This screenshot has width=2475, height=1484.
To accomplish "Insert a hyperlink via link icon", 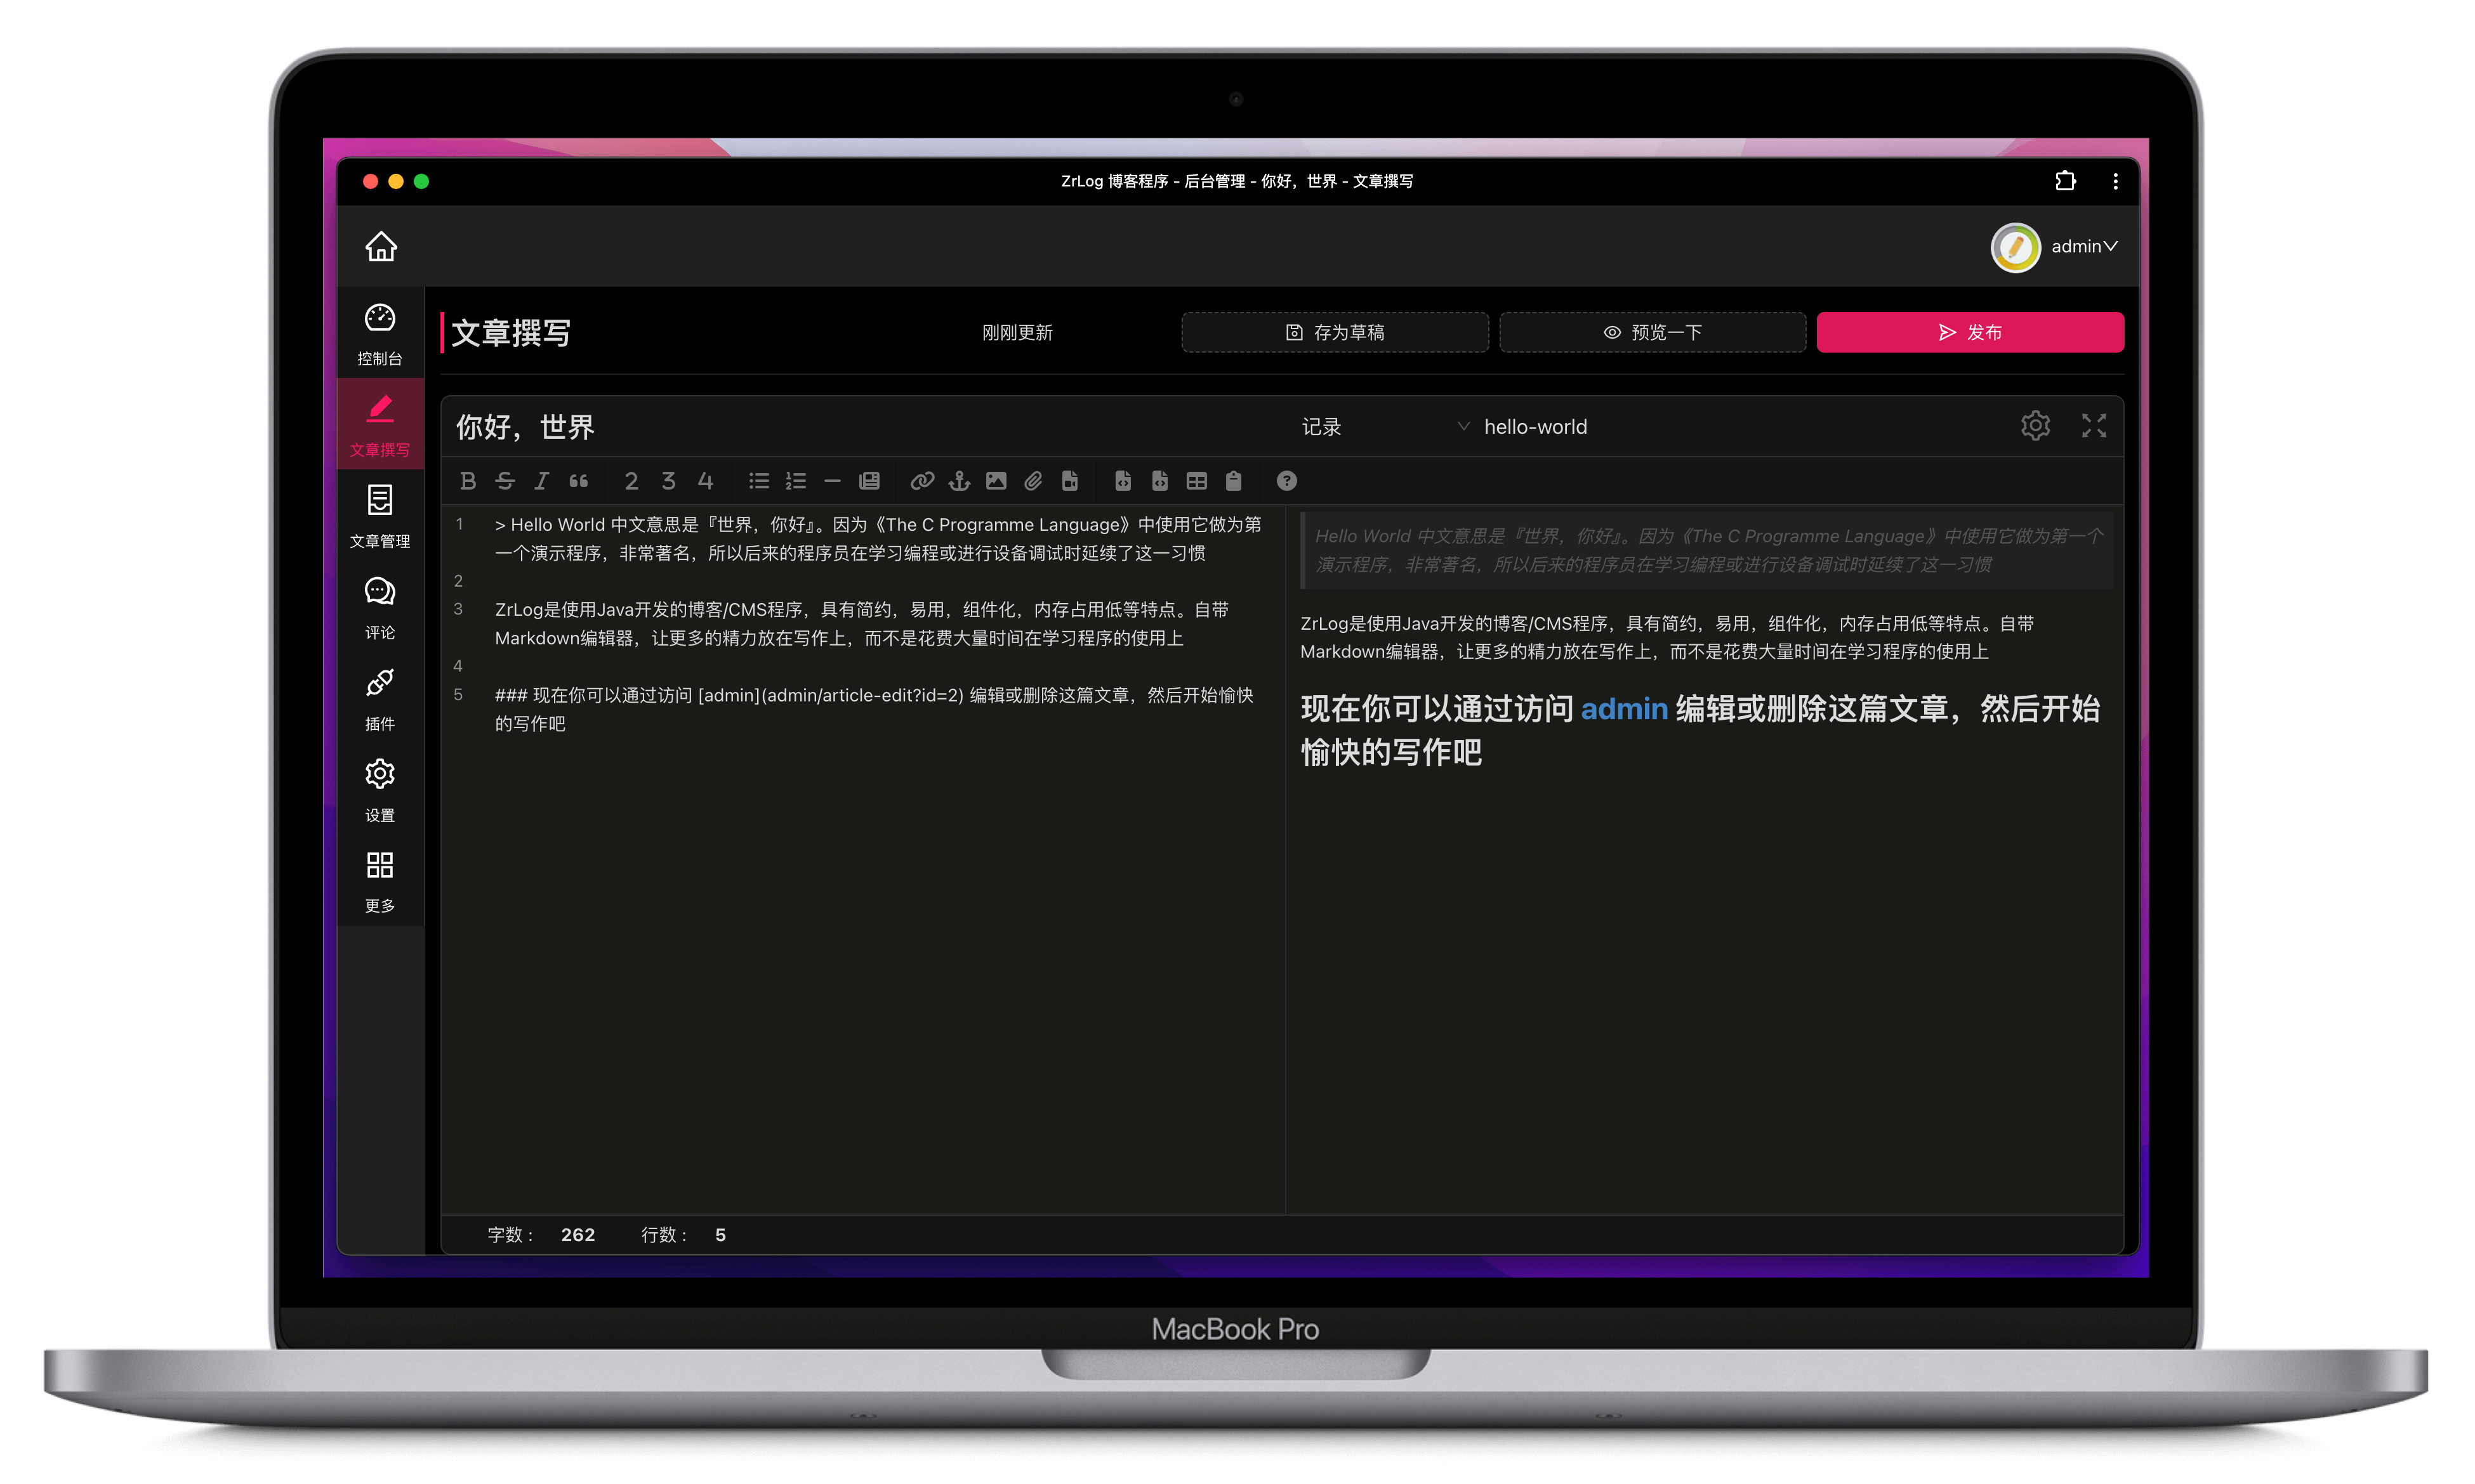I will 921,481.
